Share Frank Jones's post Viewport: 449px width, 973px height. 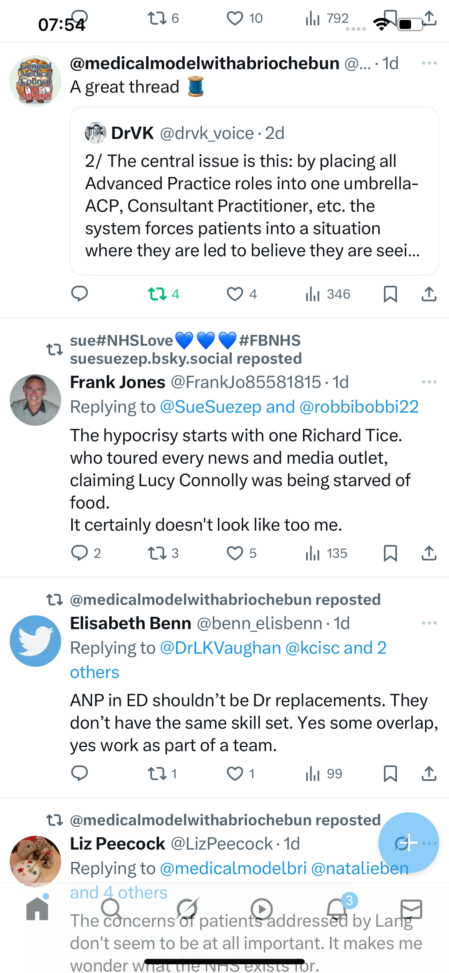(x=429, y=553)
